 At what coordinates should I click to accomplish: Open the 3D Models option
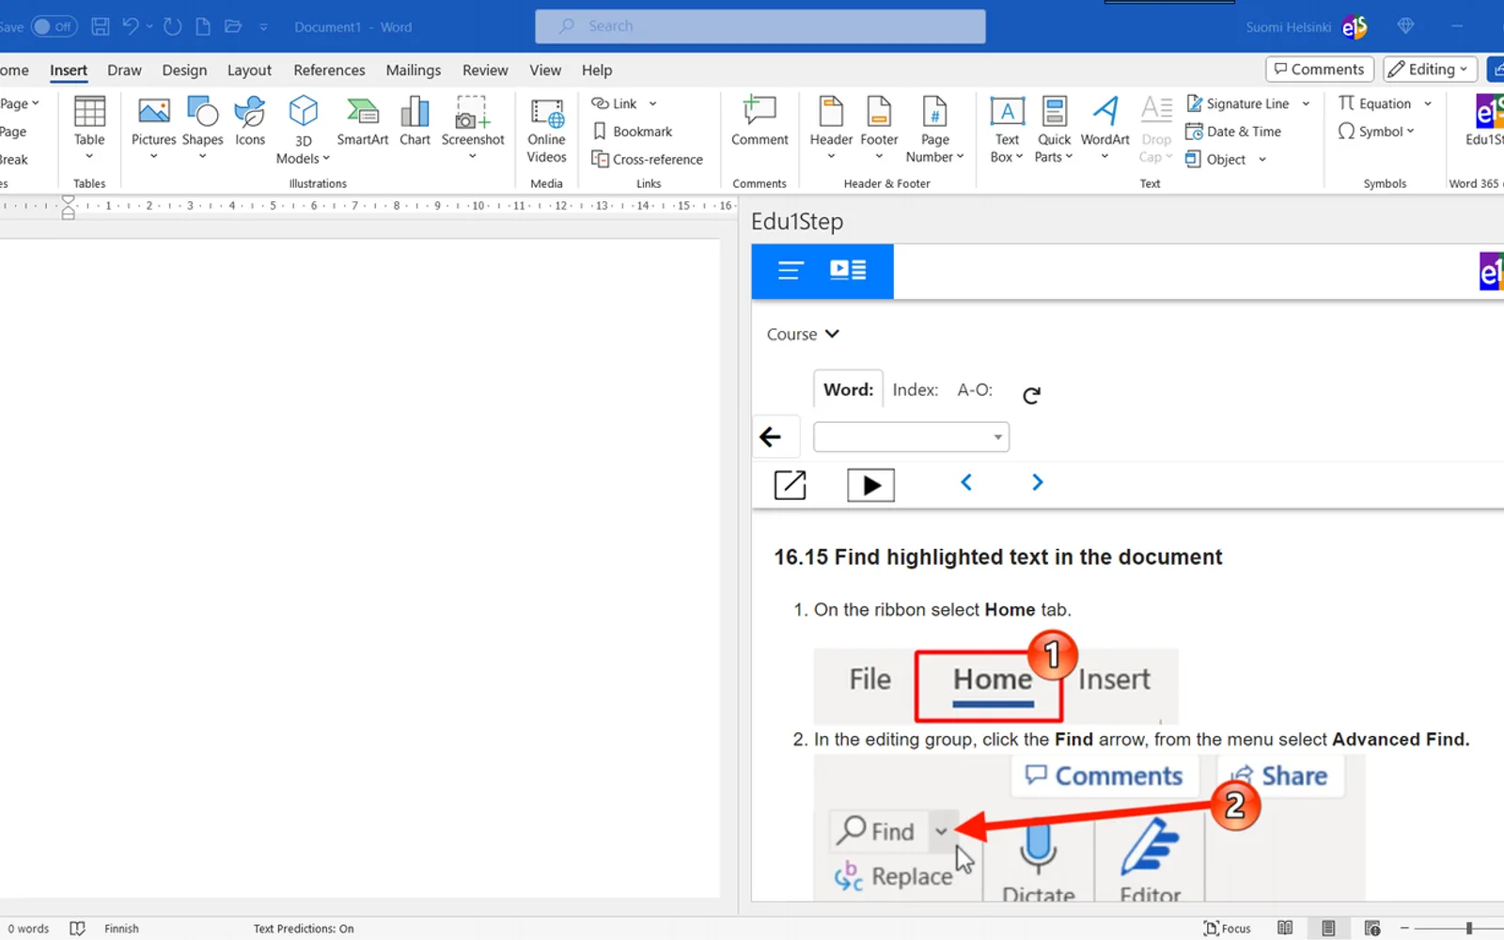[303, 130]
